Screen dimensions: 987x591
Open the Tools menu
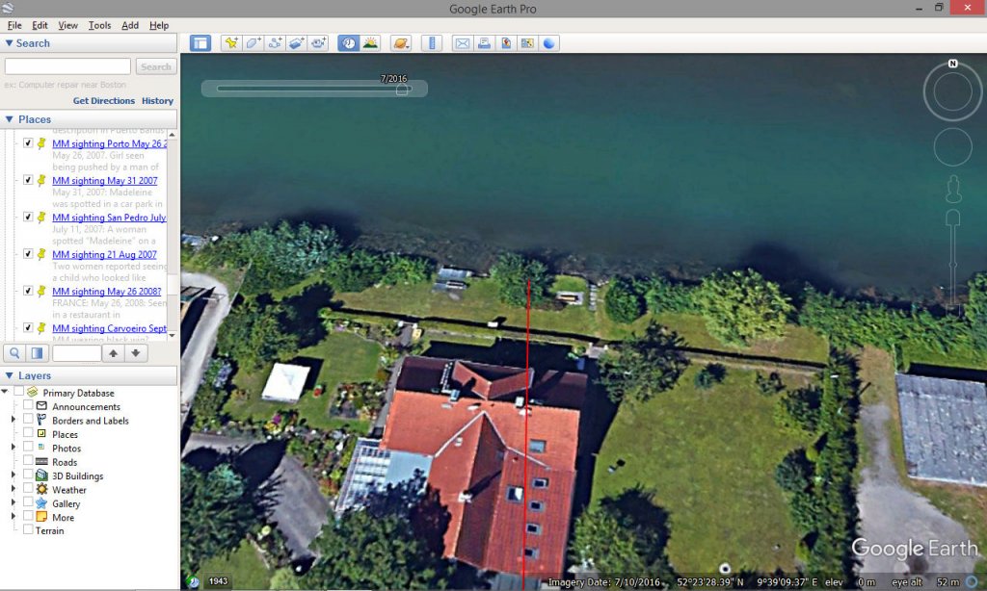99,25
